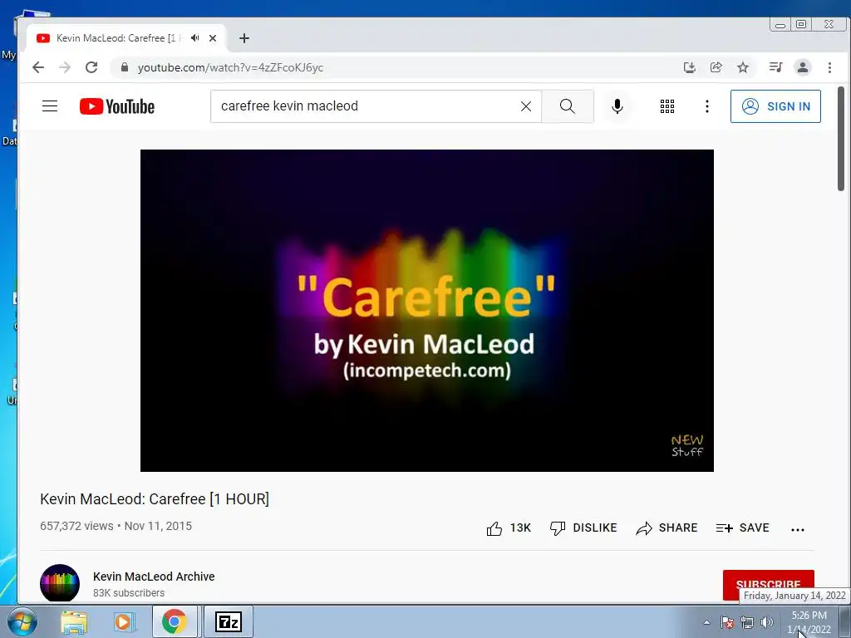Bookmark this tab with the star icon
851x638 pixels.
tap(742, 67)
